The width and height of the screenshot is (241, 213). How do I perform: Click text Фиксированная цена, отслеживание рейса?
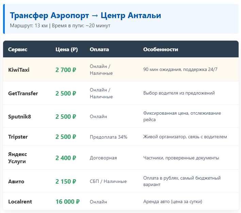coord(182,116)
